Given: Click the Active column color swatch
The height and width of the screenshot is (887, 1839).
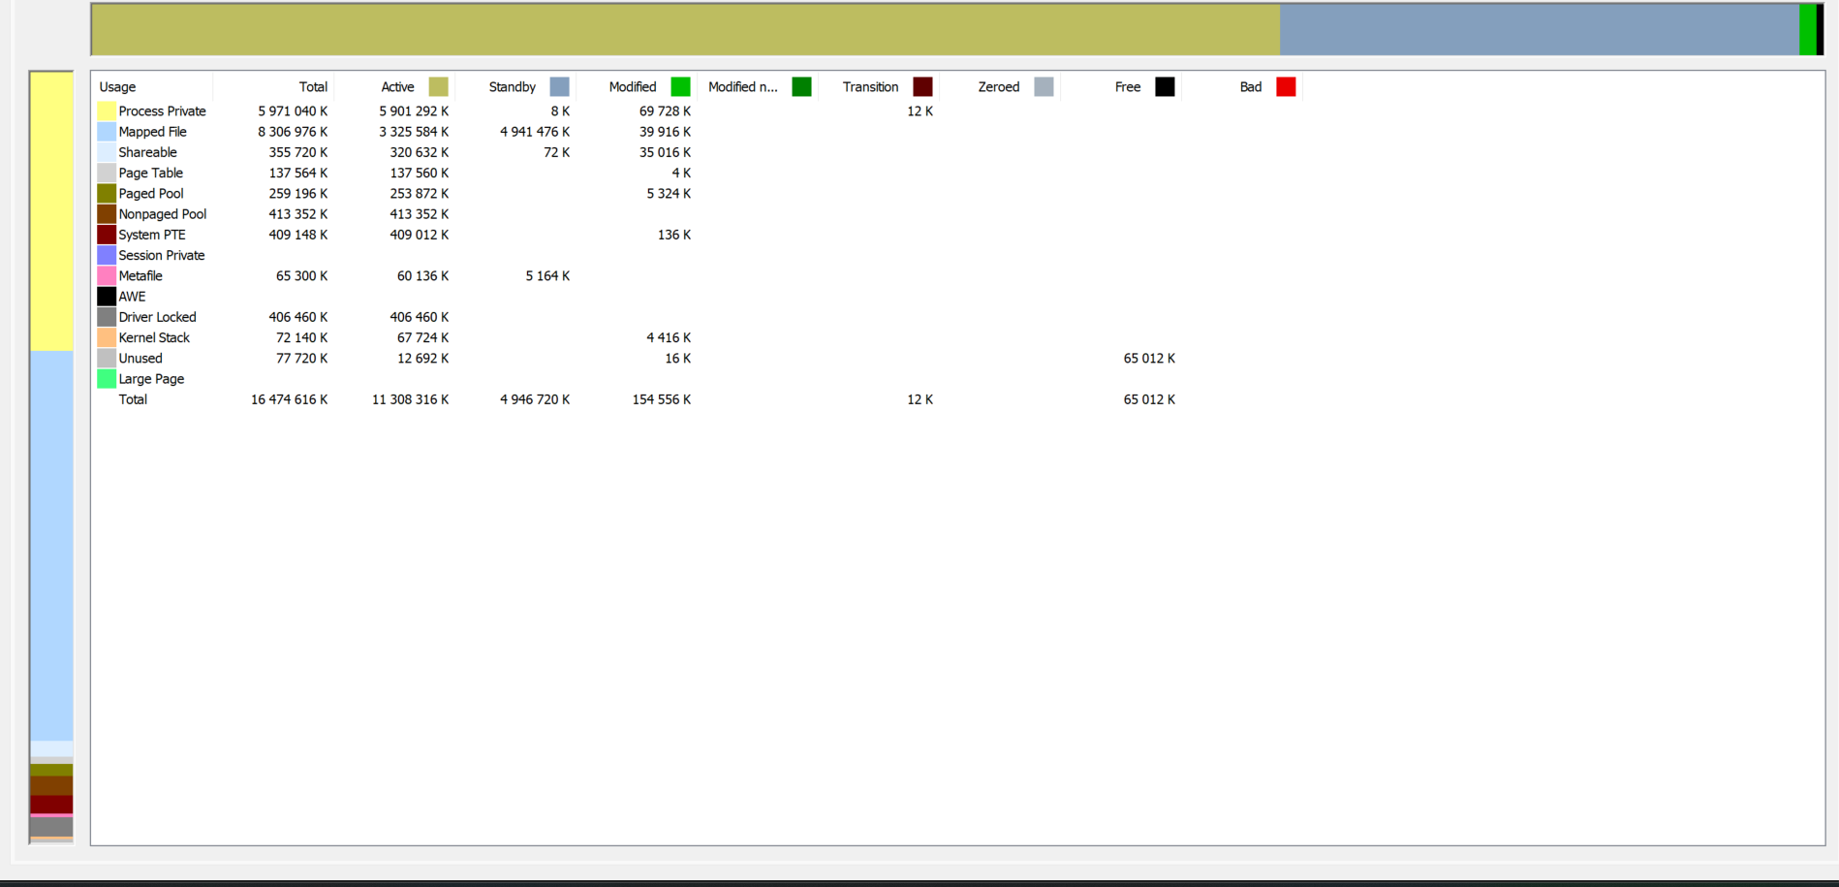Looking at the screenshot, I should point(438,87).
